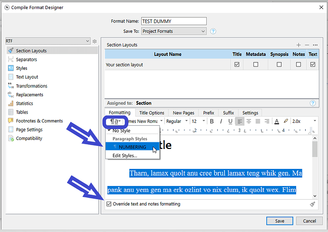The height and width of the screenshot is (232, 328).
Task: Check Metadata for Your section layout
Action: (x=256, y=65)
